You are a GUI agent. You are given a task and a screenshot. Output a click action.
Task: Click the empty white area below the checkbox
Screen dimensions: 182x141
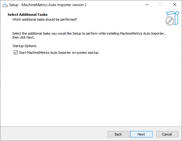point(90,90)
